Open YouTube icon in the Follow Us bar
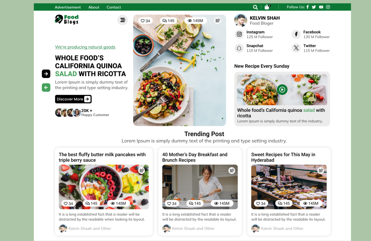The height and width of the screenshot is (241, 371). [x=321, y=7]
